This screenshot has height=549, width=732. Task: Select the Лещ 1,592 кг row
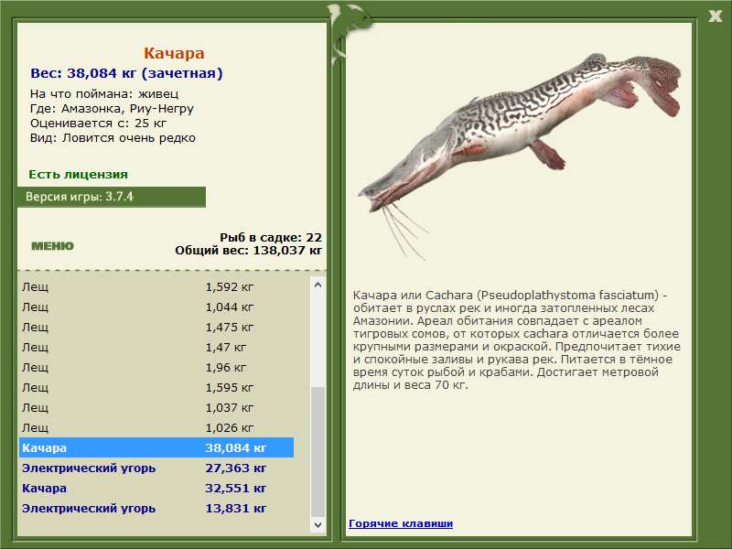[156, 286]
